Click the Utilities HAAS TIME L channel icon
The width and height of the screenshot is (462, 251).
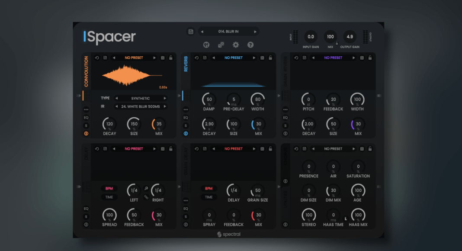point(346,219)
